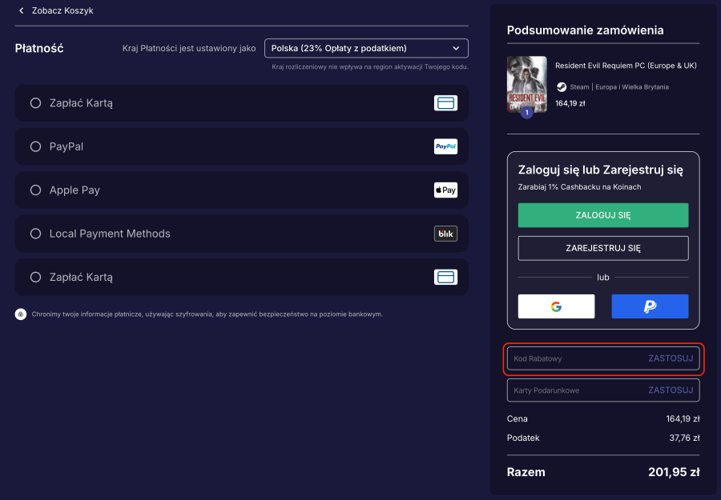
Task: Apply the gift card with ZASTOSUJ in Karty Podarunkowe
Action: tap(671, 390)
